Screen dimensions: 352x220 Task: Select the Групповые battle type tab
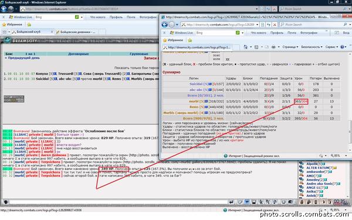tap(138, 54)
